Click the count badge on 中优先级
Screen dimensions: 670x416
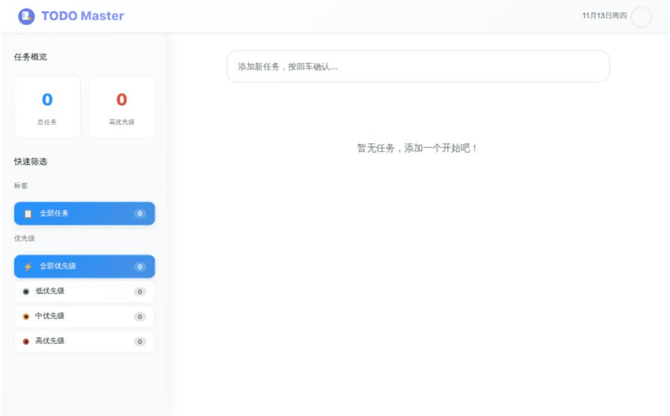pos(140,317)
